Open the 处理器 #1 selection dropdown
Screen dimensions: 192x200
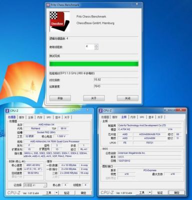[35, 185]
